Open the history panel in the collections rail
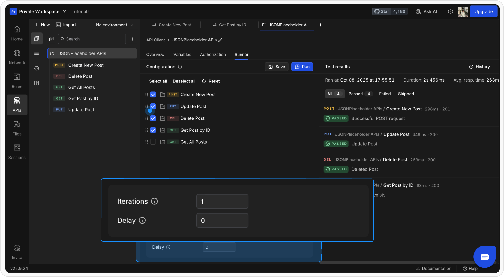This screenshot has height=277, width=504. 37,68
